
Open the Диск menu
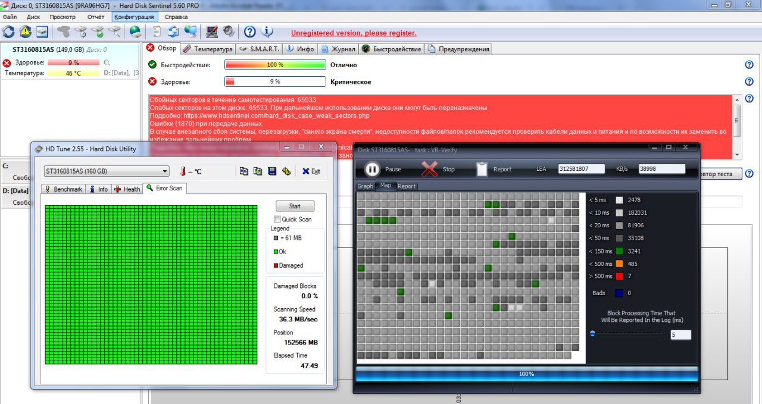[x=33, y=17]
